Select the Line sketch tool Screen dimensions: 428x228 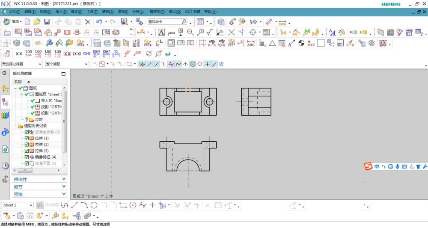[x=74, y=205]
